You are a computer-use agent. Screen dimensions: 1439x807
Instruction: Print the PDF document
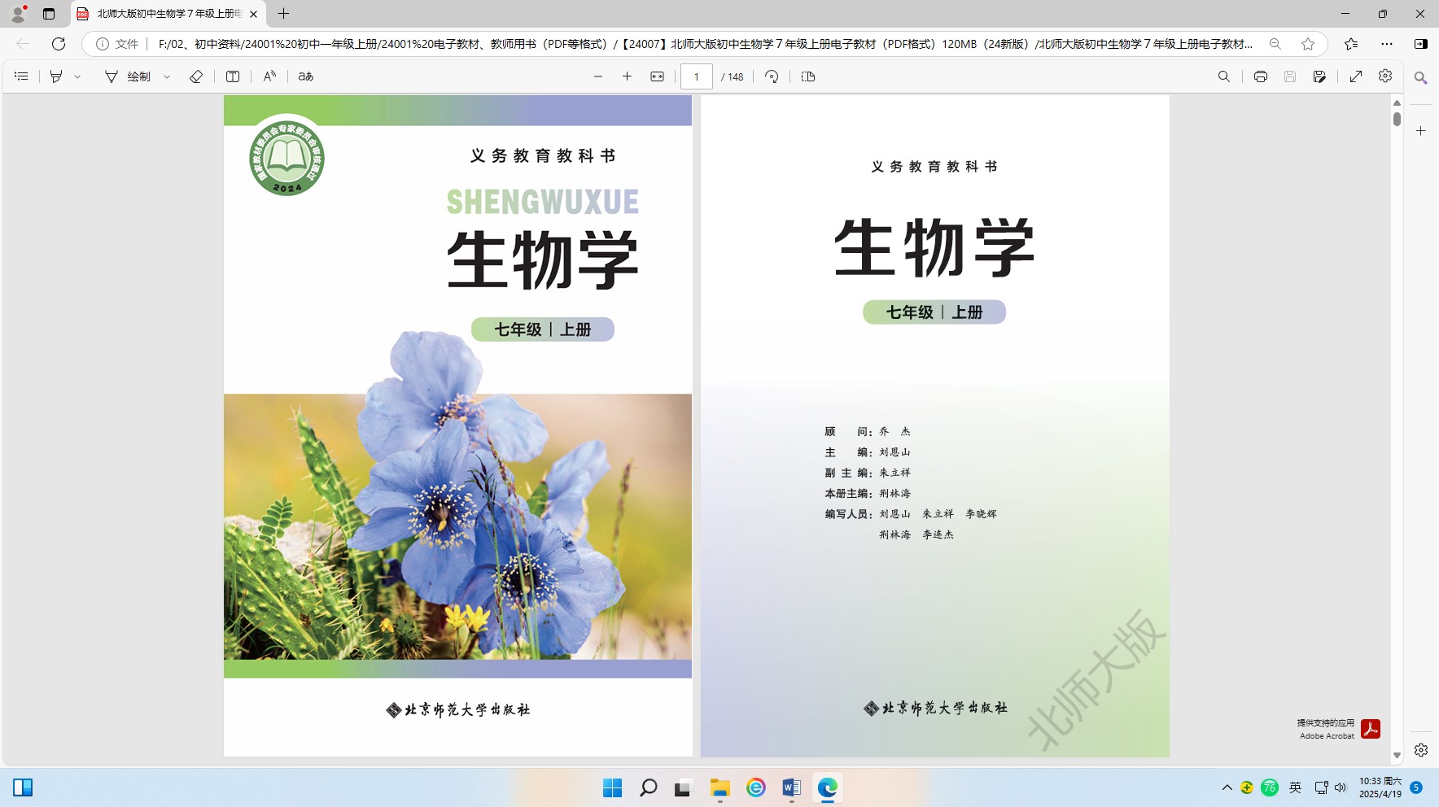point(1260,76)
